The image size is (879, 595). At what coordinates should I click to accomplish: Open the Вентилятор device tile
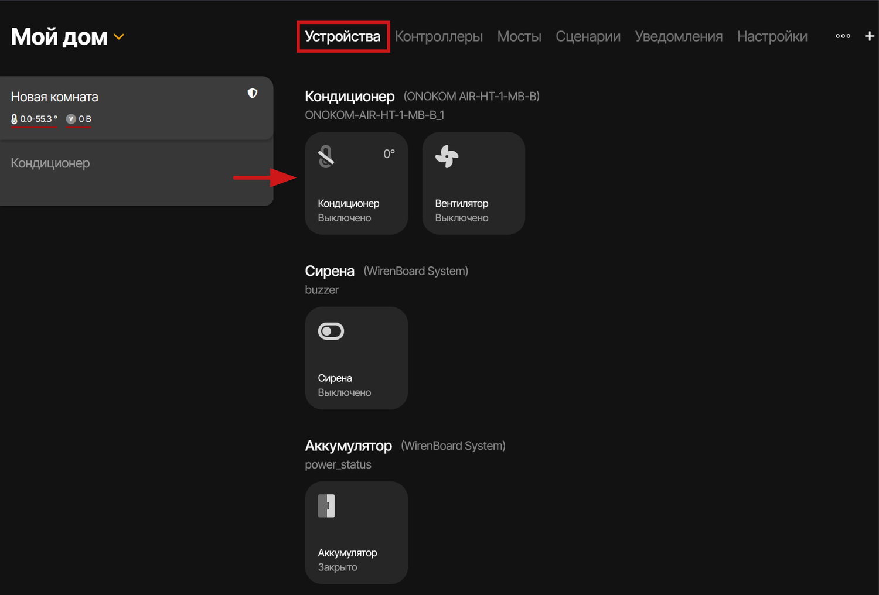[x=473, y=183]
